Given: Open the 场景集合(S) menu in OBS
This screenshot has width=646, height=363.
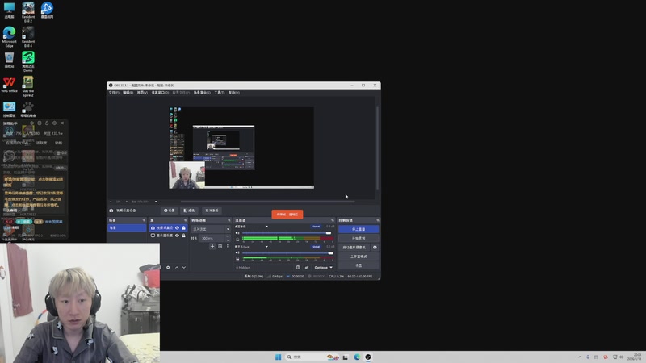Looking at the screenshot, I should 202,93.
